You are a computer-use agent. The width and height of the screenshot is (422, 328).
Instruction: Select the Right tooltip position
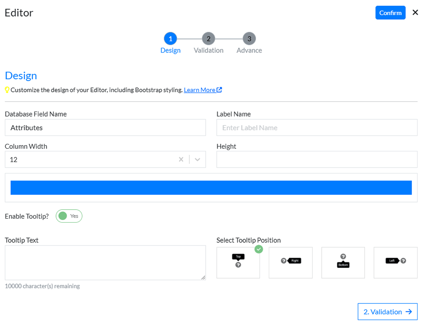[x=290, y=263]
